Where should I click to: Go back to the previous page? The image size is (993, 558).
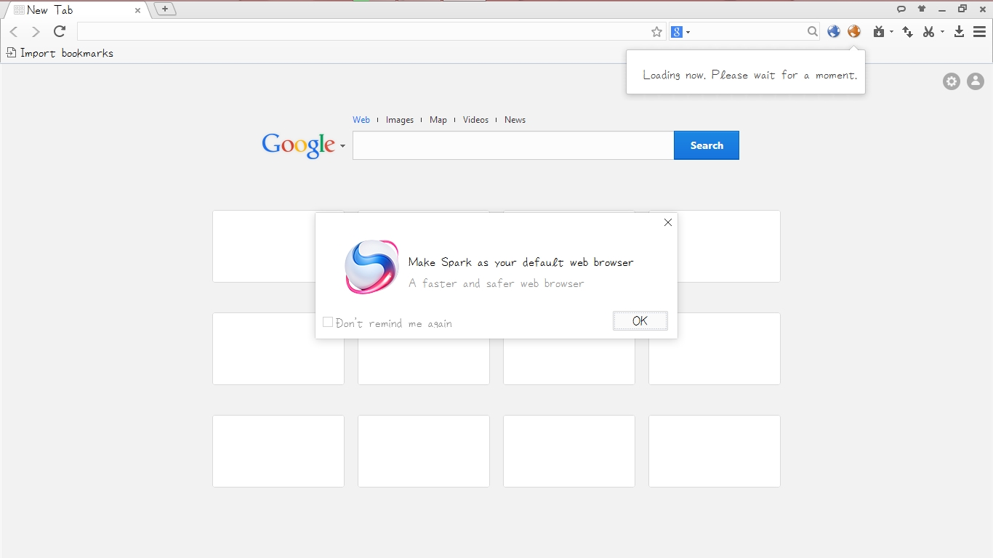click(x=14, y=31)
